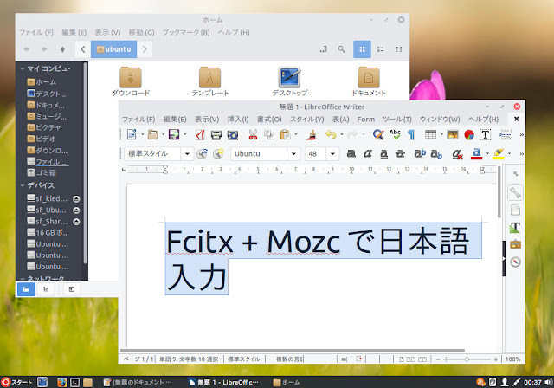Open the font size 48 dropdown
Image resolution: width=554 pixels, height=388 pixels.
[x=332, y=153]
